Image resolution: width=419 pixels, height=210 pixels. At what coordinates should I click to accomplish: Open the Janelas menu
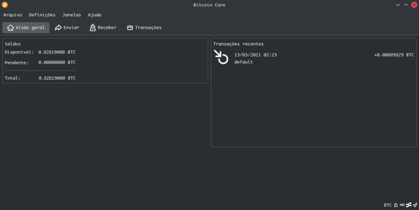(x=72, y=15)
